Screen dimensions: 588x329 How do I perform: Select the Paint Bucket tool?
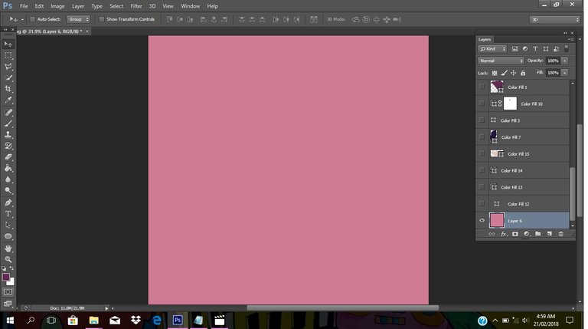click(8, 168)
